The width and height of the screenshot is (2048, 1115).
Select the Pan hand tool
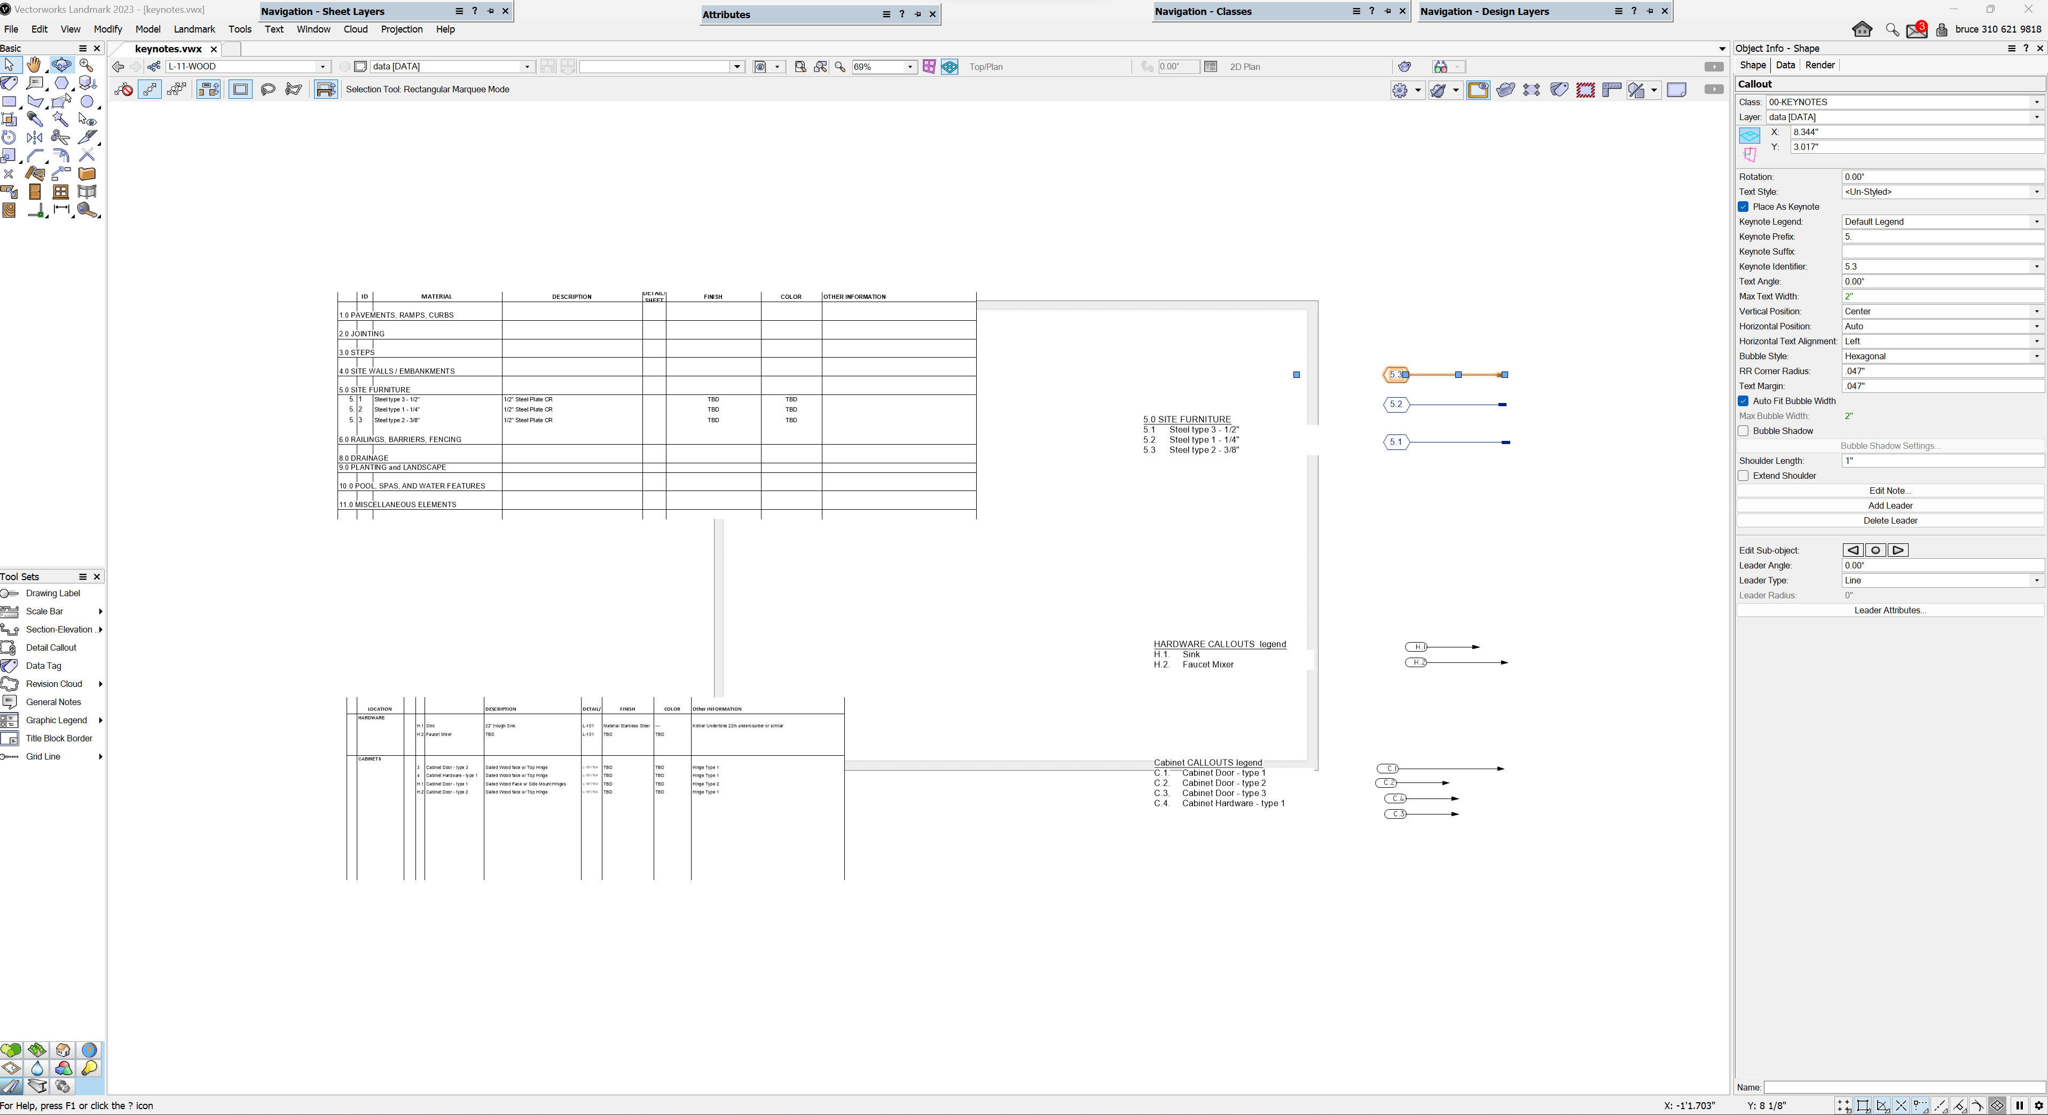(x=34, y=65)
